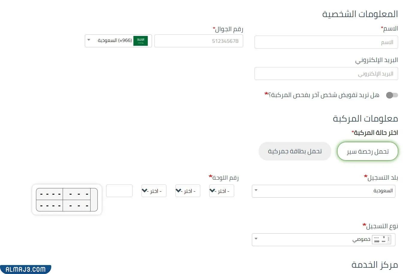
Task: Open the rightmost اختر plate letter dropdown
Action: [221, 191]
